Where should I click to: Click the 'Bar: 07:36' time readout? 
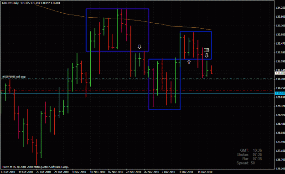tap(252, 159)
